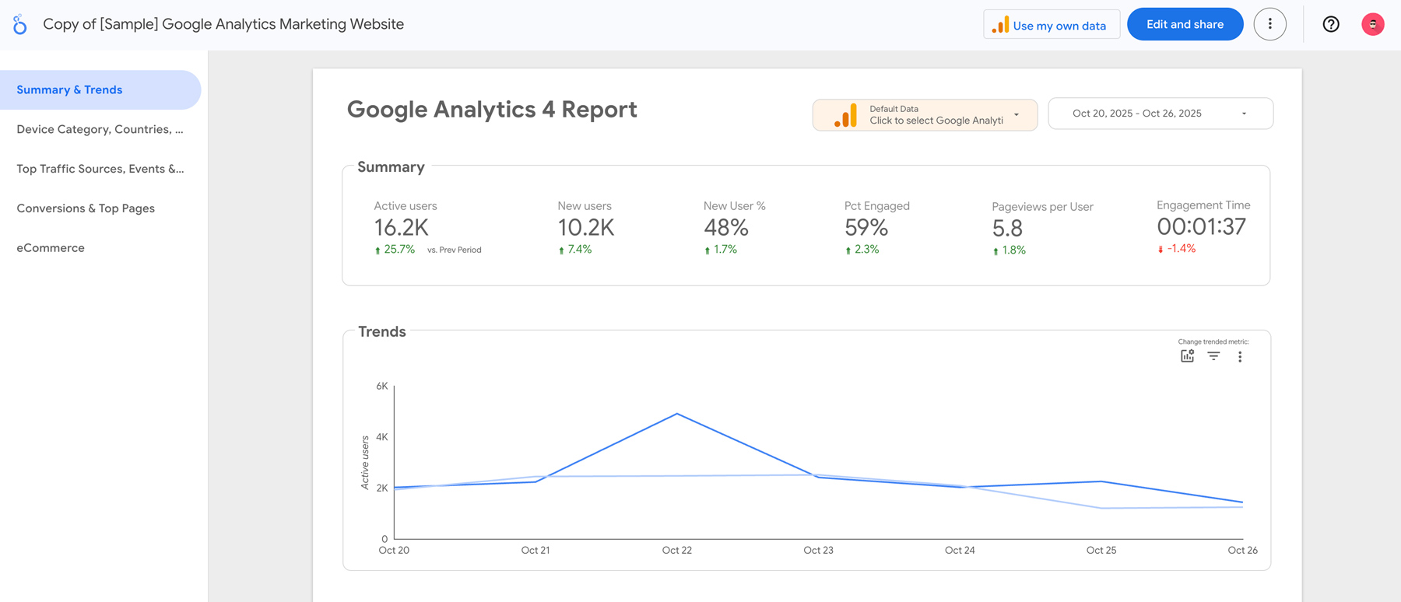Open the Trends chart three-dot menu

pyautogui.click(x=1240, y=357)
